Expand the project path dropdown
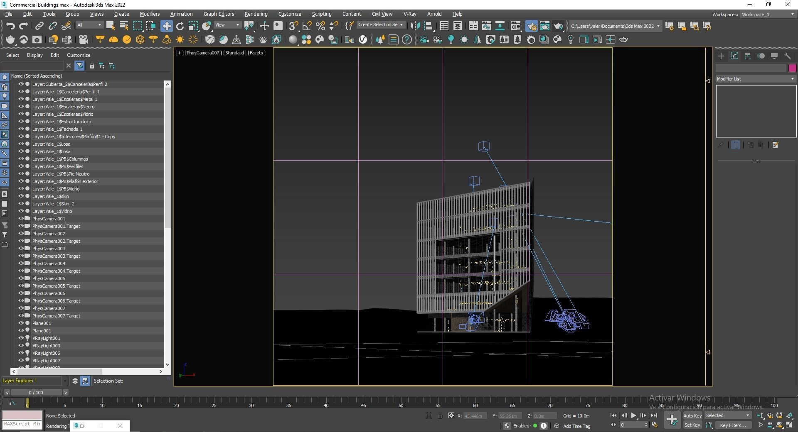Screen dimensions: 798x432 tap(658, 26)
